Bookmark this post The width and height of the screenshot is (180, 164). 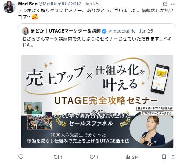click(x=164, y=157)
